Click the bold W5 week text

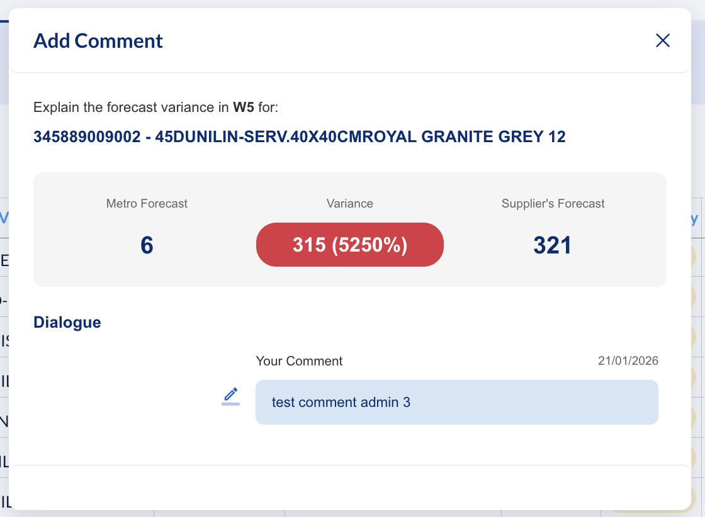point(243,108)
